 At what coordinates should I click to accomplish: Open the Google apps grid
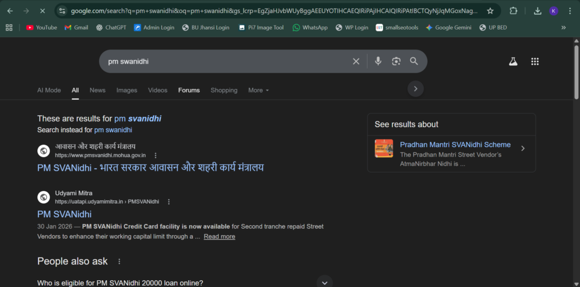pos(535,62)
